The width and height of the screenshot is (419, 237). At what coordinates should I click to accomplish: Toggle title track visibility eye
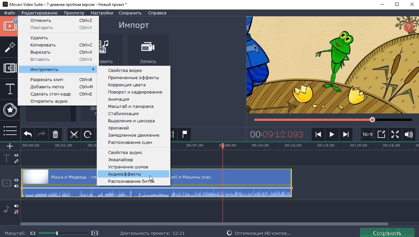click(x=16, y=156)
